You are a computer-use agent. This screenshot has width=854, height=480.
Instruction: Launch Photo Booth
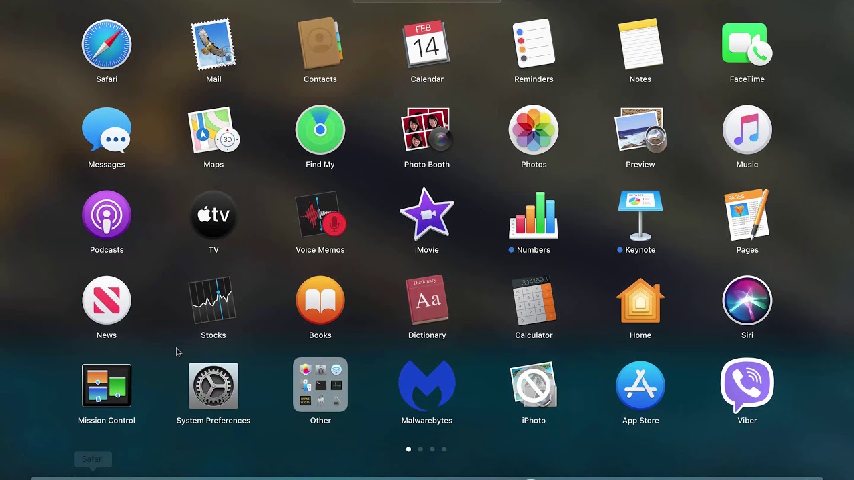[x=427, y=130]
